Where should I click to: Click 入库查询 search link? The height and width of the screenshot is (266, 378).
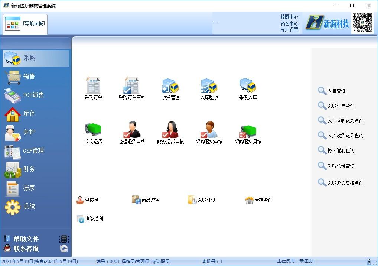[x=332, y=91]
